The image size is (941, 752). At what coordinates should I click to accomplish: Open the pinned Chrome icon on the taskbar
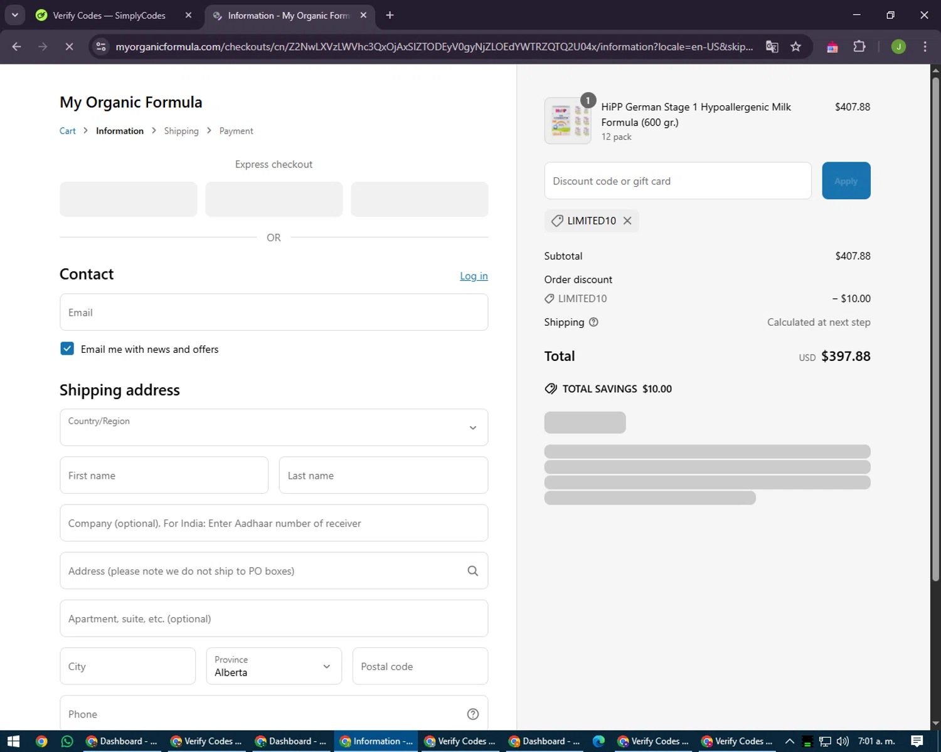pos(41,741)
